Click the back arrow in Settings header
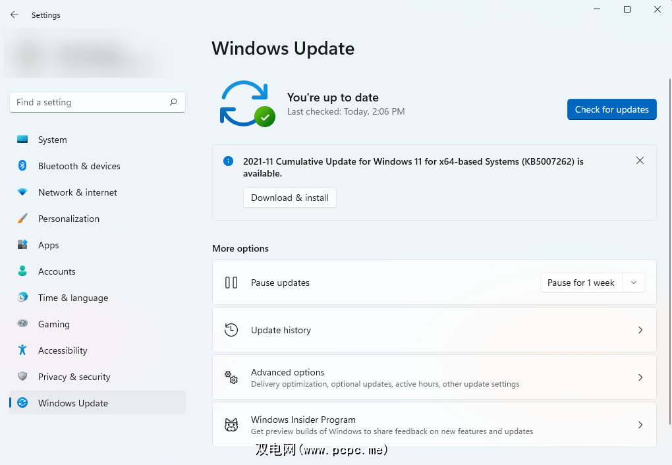 [14, 14]
